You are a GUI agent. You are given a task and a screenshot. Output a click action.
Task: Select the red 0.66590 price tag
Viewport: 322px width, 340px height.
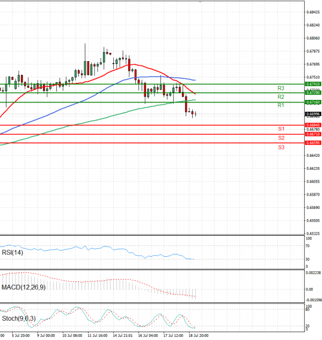tap(313, 143)
